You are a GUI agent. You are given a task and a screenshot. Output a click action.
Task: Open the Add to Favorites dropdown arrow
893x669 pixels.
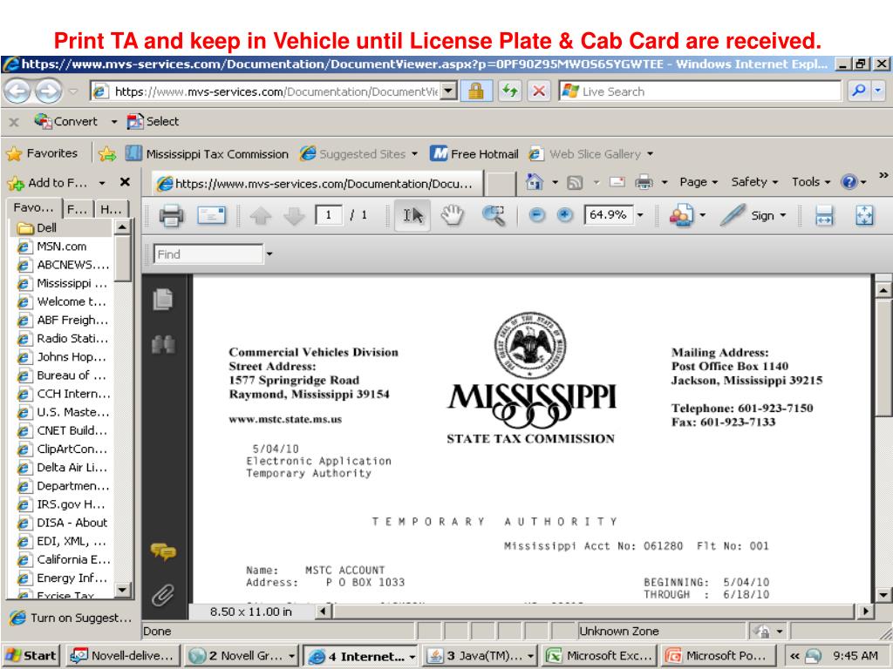point(101,183)
